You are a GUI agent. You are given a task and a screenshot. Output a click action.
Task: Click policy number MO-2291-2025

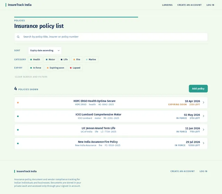click(111, 118)
